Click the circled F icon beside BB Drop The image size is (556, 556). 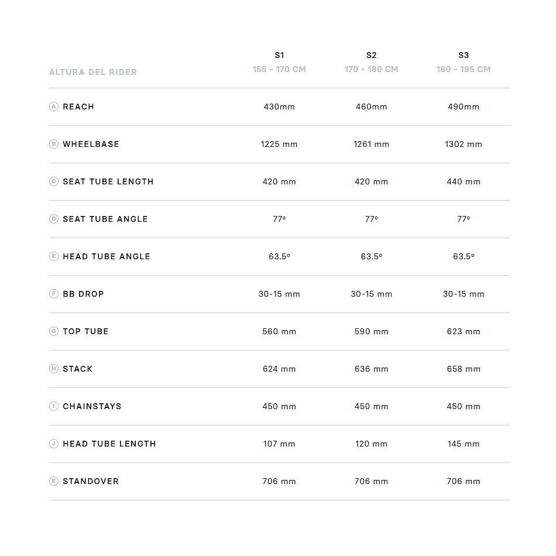[54, 294]
